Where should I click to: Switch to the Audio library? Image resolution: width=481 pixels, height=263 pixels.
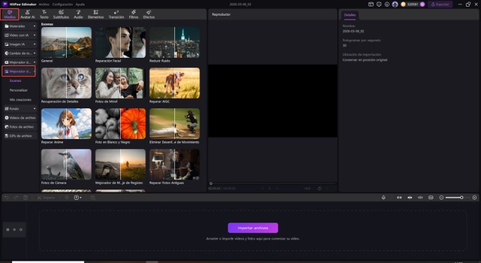[78, 14]
